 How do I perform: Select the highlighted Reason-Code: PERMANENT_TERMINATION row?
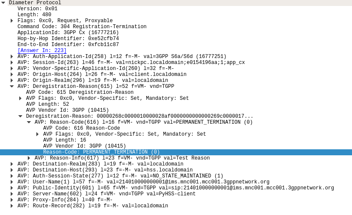(176, 152)
